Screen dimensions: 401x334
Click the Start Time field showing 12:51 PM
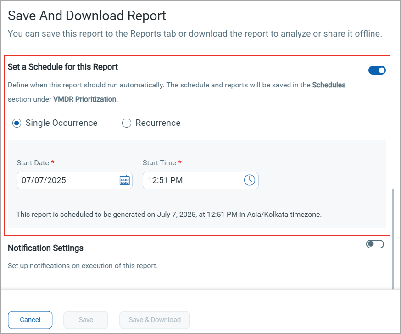point(200,181)
